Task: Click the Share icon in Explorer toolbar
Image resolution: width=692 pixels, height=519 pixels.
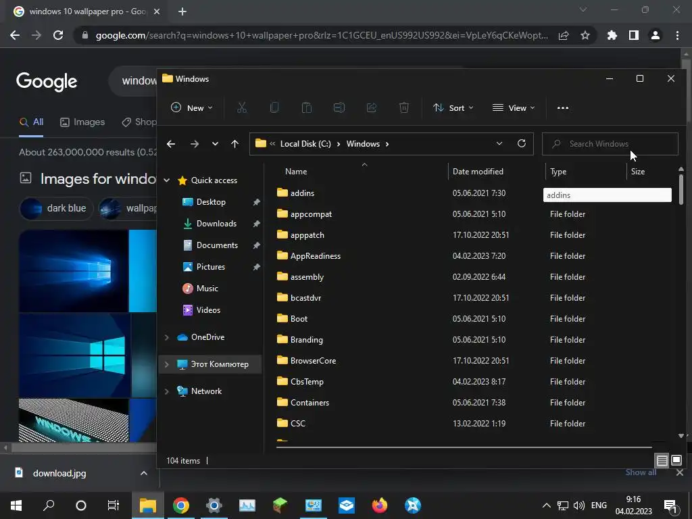Action: (x=372, y=107)
